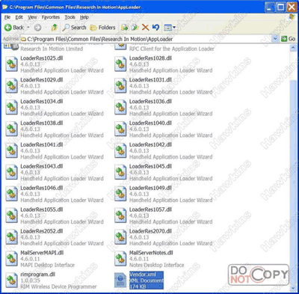Viewport: 299px width, 294px height.
Task: Select the LoaderRes2070.dll file icon
Action: coord(120,237)
